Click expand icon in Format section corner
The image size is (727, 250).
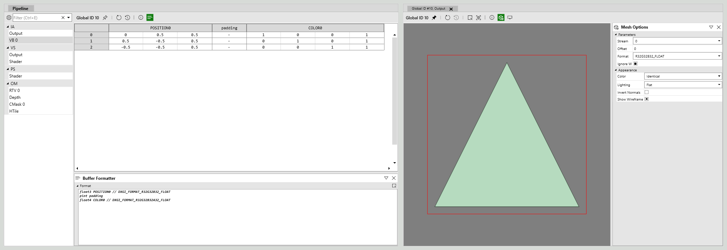pos(394,186)
